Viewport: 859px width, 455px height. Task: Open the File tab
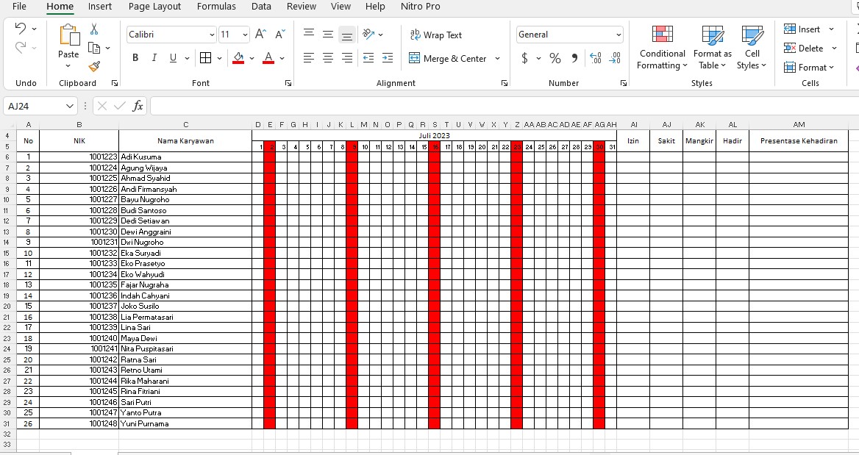[19, 7]
